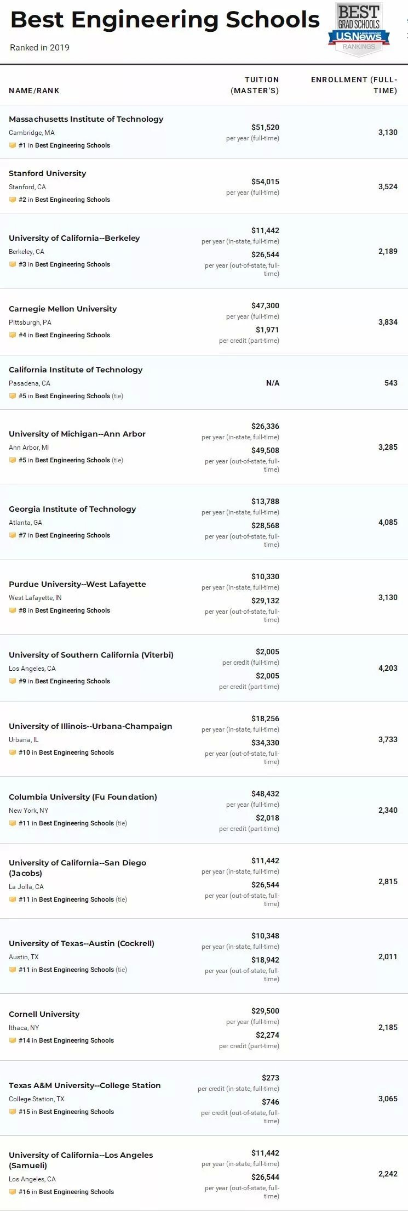Viewport: 408px width, 1211px height.
Task: Sort by the Name/Rank column header
Action: tap(34, 90)
